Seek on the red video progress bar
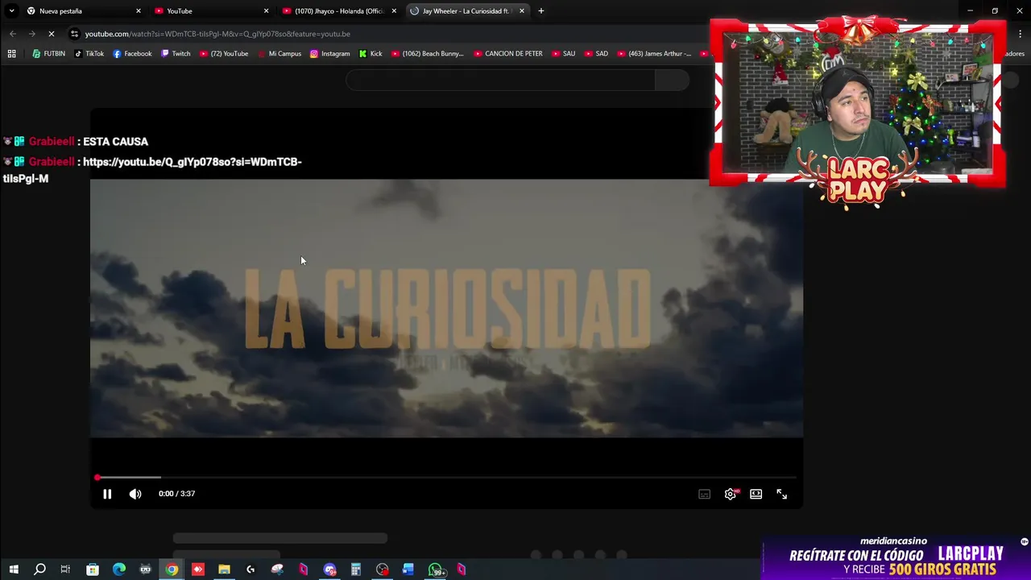The height and width of the screenshot is (580, 1031). tap(446, 478)
